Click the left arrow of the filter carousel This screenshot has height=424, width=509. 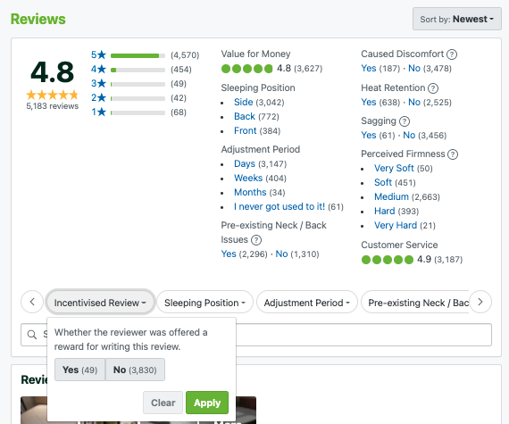[32, 302]
